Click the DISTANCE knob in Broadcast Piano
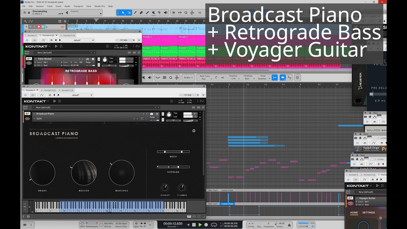This screenshot has width=407, height=229. [x=121, y=173]
